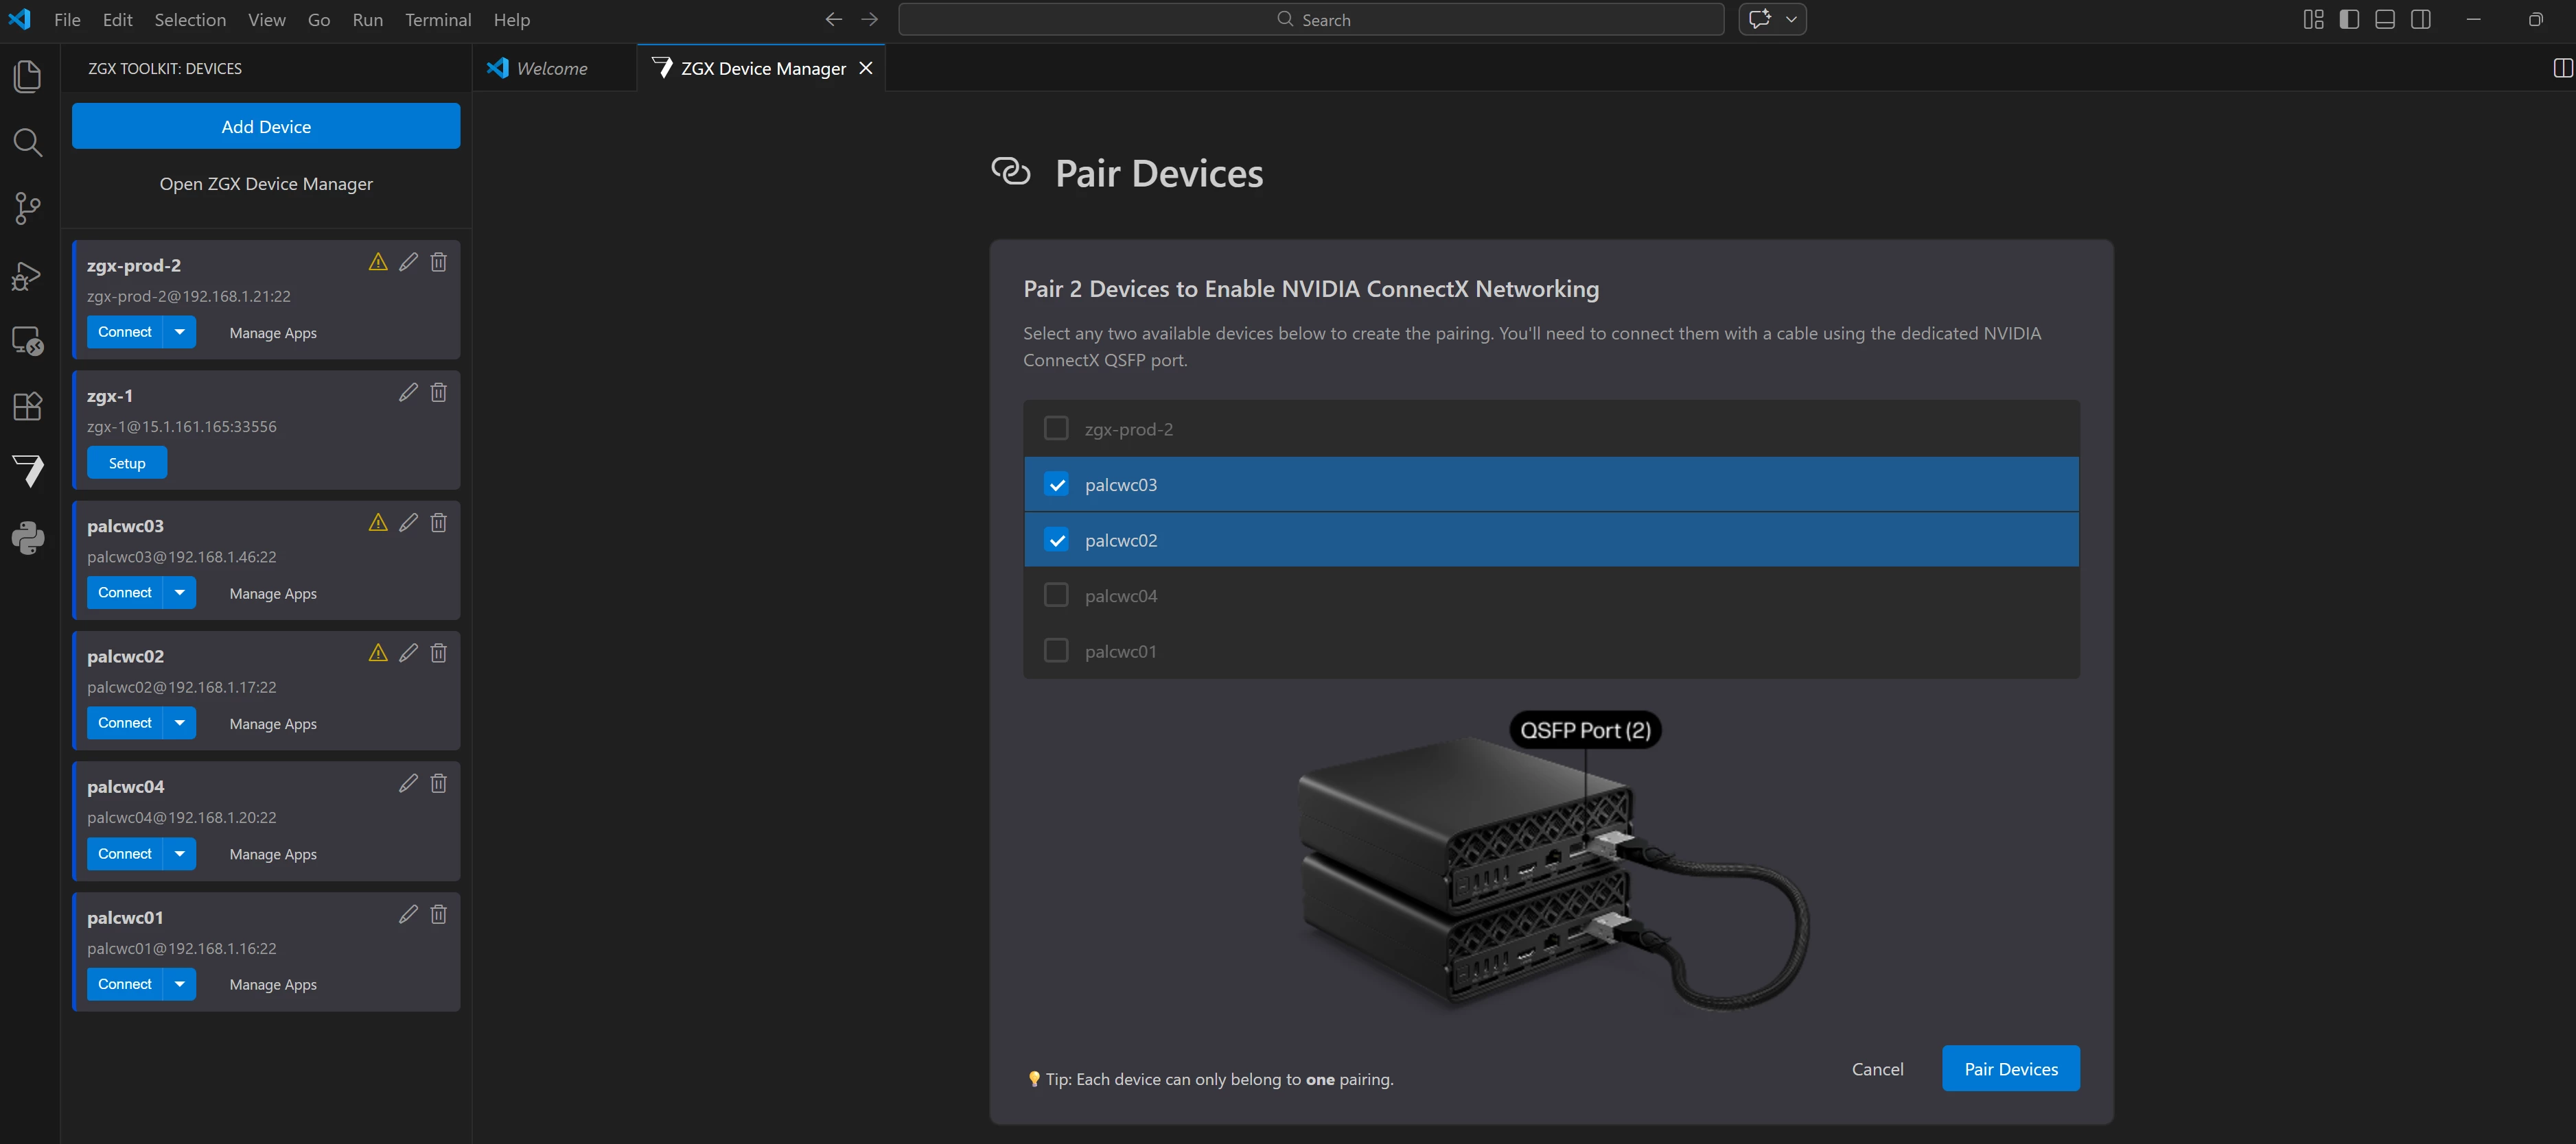Expand Connect dropdown for palcwc01
The height and width of the screenshot is (1144, 2576).
pyautogui.click(x=180, y=984)
